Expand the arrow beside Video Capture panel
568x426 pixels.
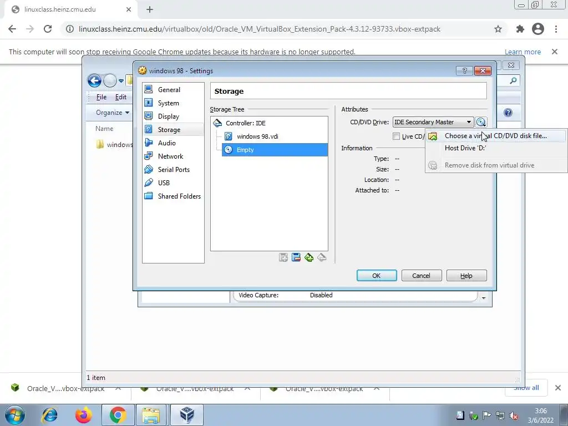tap(484, 298)
